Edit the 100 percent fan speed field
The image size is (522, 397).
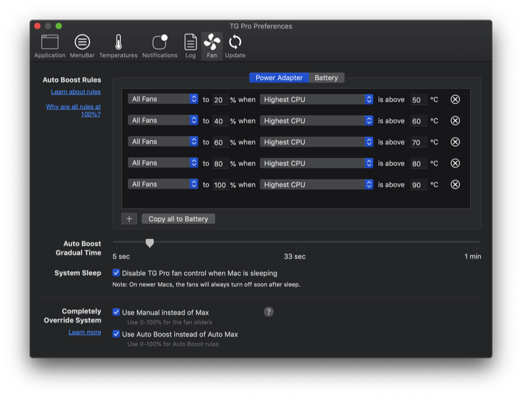pyautogui.click(x=220, y=185)
